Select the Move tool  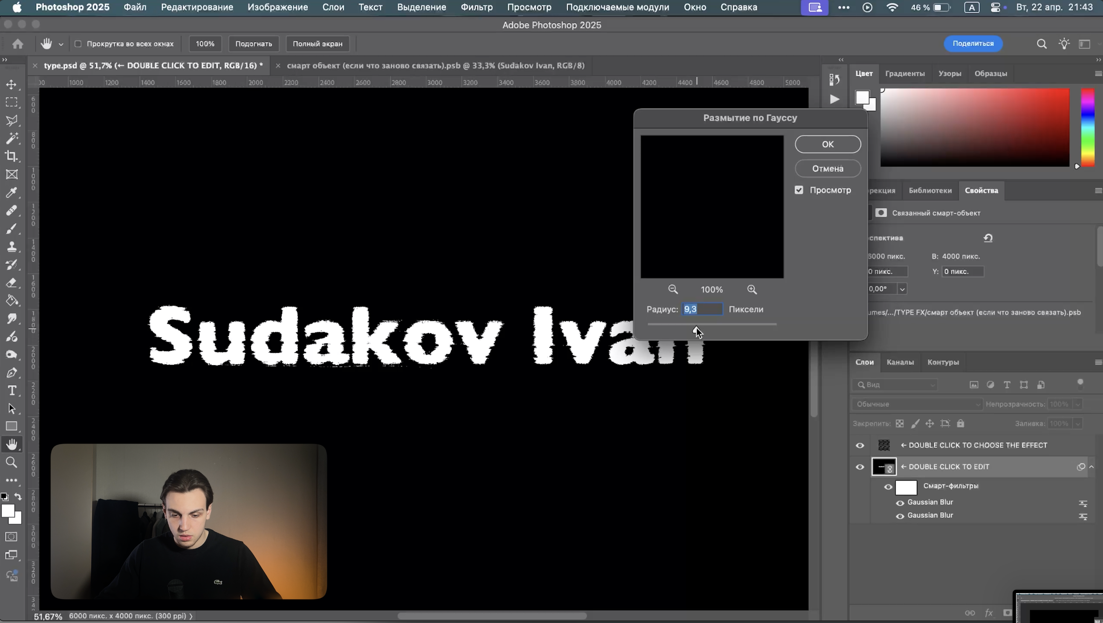[x=12, y=84]
